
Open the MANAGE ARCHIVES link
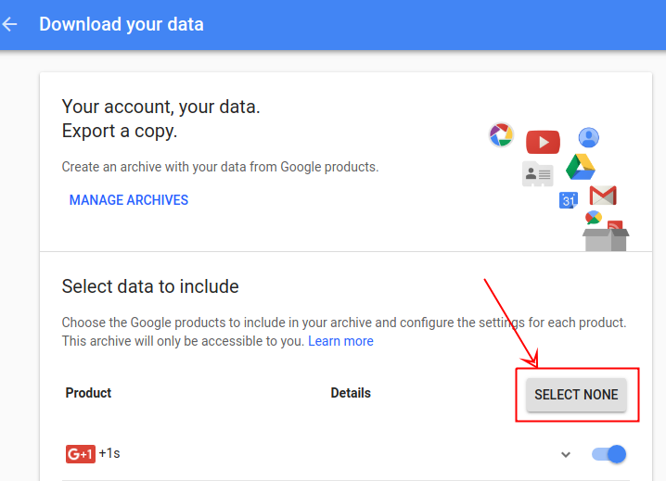[129, 200]
